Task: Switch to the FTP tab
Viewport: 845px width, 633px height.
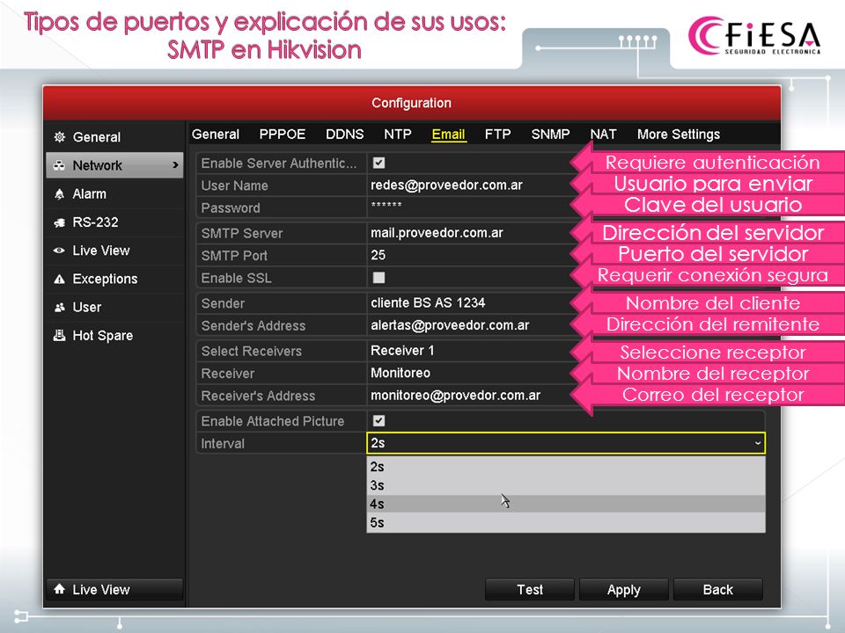Action: click(x=498, y=134)
